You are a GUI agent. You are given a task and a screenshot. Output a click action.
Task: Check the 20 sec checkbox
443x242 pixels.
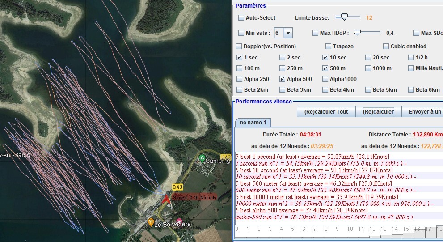tap(368, 58)
